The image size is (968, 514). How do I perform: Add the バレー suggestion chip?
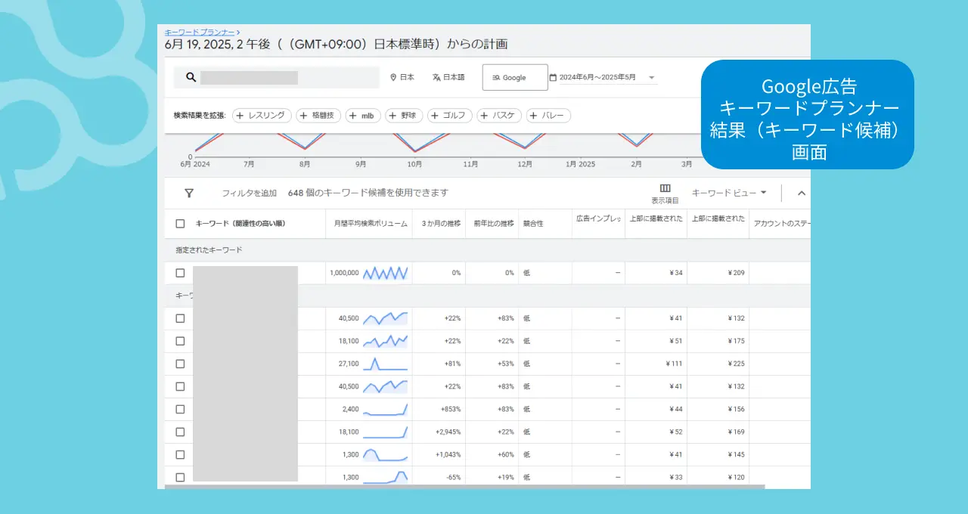pos(548,116)
